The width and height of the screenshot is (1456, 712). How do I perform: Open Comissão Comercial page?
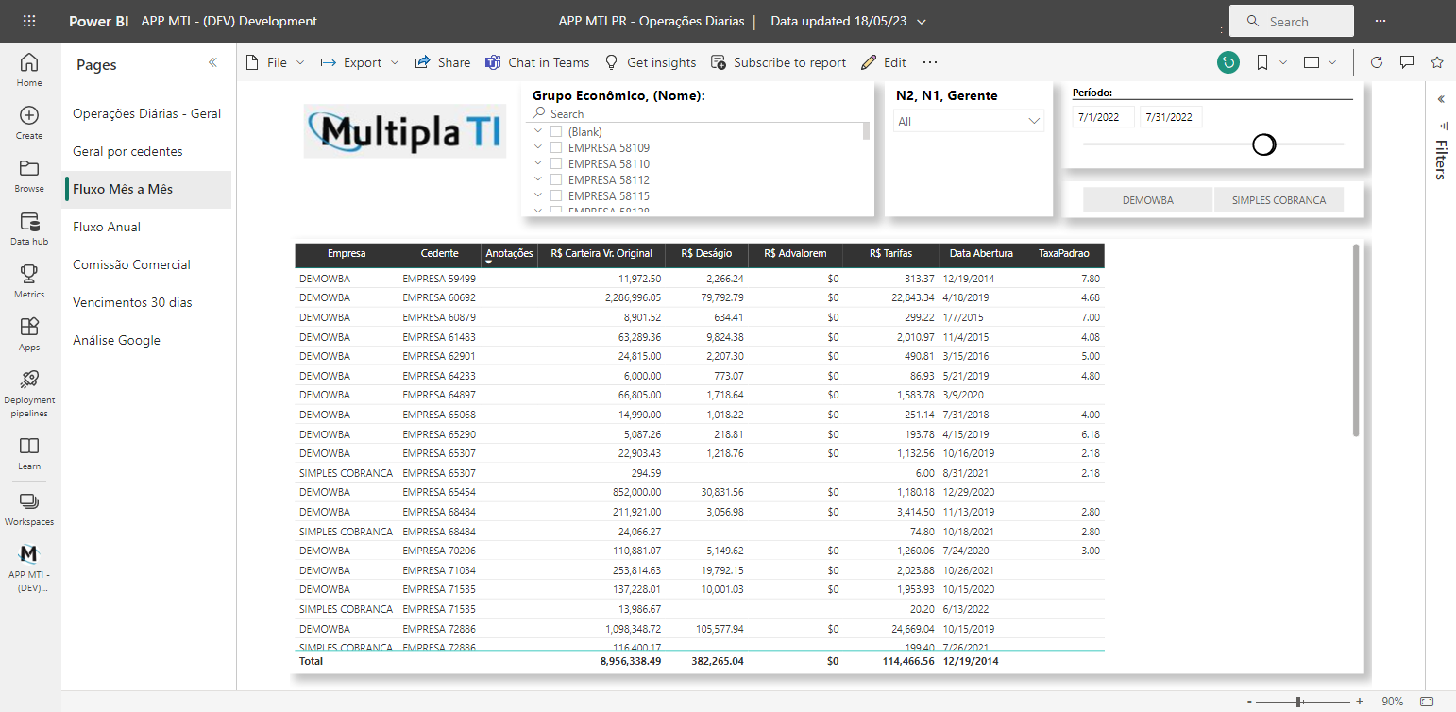tap(131, 264)
